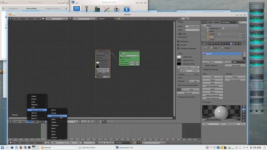
Task: Click the New Layer button
Action: coord(188,93)
